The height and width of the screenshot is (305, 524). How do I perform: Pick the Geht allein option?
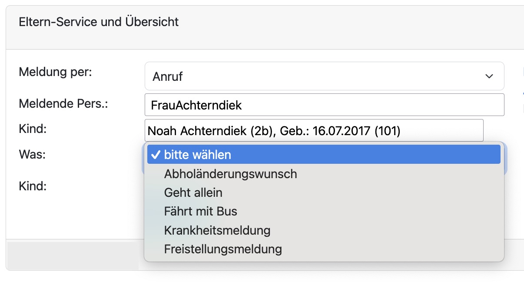coord(193,192)
